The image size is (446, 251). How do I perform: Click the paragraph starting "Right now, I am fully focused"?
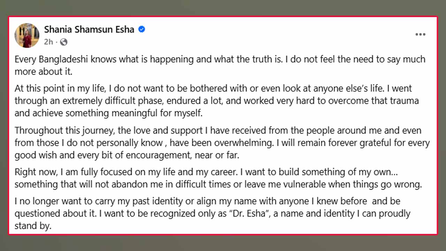tap(218, 178)
